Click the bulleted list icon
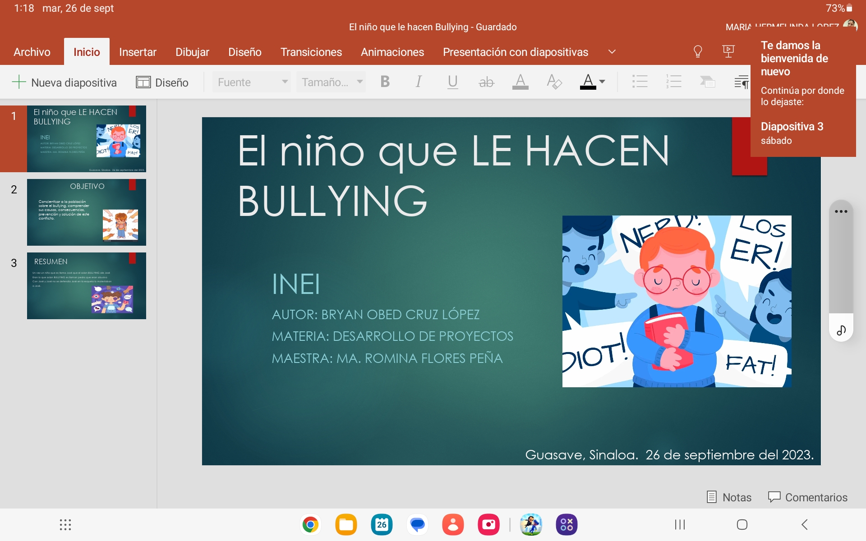This screenshot has width=866, height=541. (x=640, y=82)
